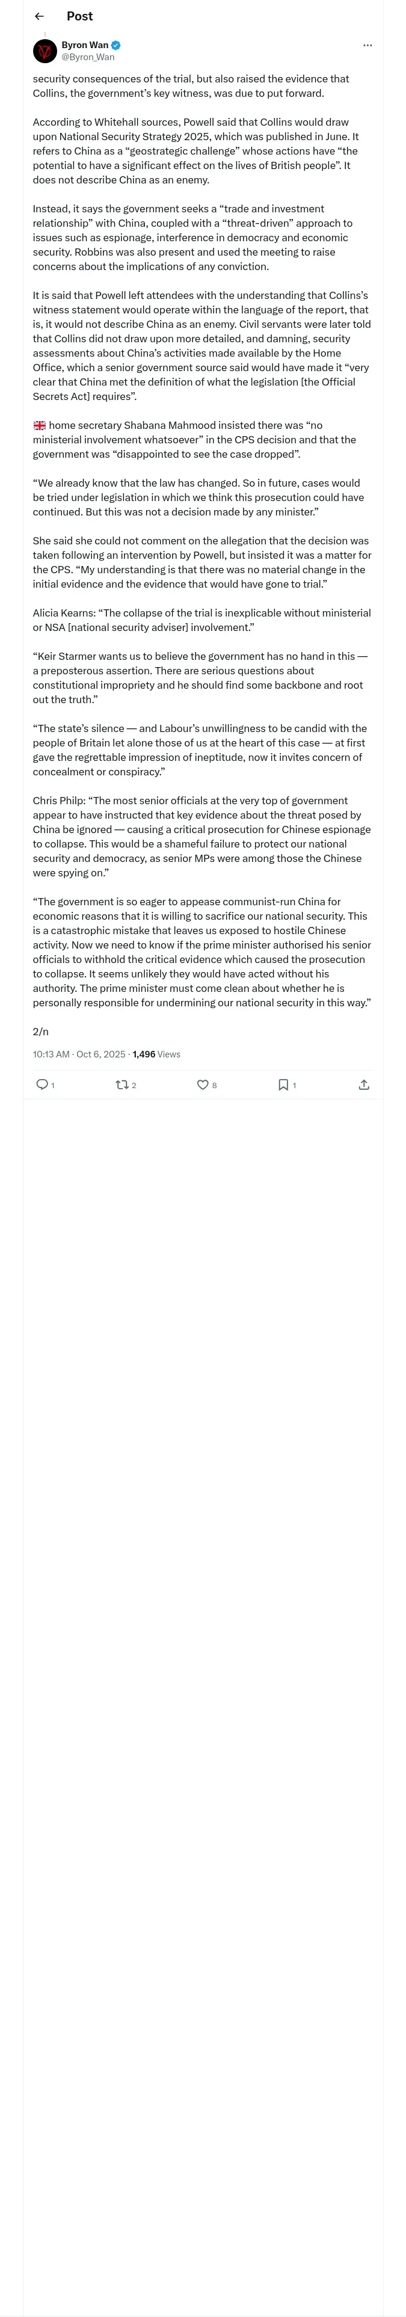Click the reply count of 1
Screen dimensions: 406x2317
(53, 1085)
